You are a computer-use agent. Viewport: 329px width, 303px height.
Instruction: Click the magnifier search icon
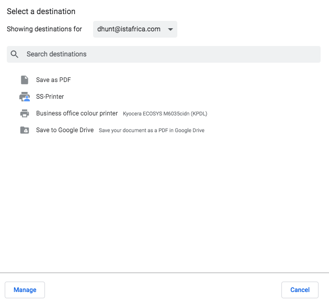[x=15, y=54]
